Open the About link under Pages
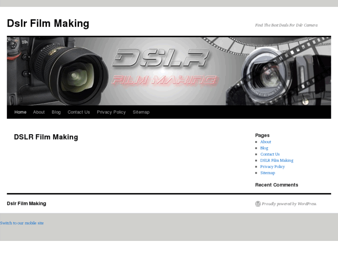This screenshot has width=338, height=253. pos(265,142)
